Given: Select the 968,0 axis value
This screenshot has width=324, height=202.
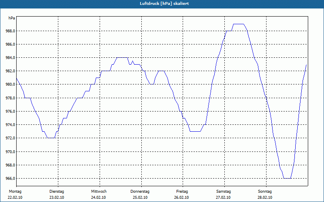Looking at the screenshot, I should (11, 165).
